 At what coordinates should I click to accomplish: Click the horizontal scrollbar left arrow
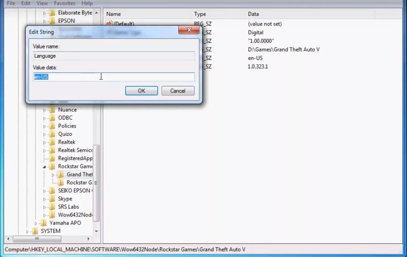[8, 239]
